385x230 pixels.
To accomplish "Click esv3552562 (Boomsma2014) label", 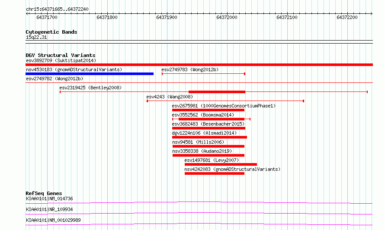I will pyautogui.click(x=203, y=115).
